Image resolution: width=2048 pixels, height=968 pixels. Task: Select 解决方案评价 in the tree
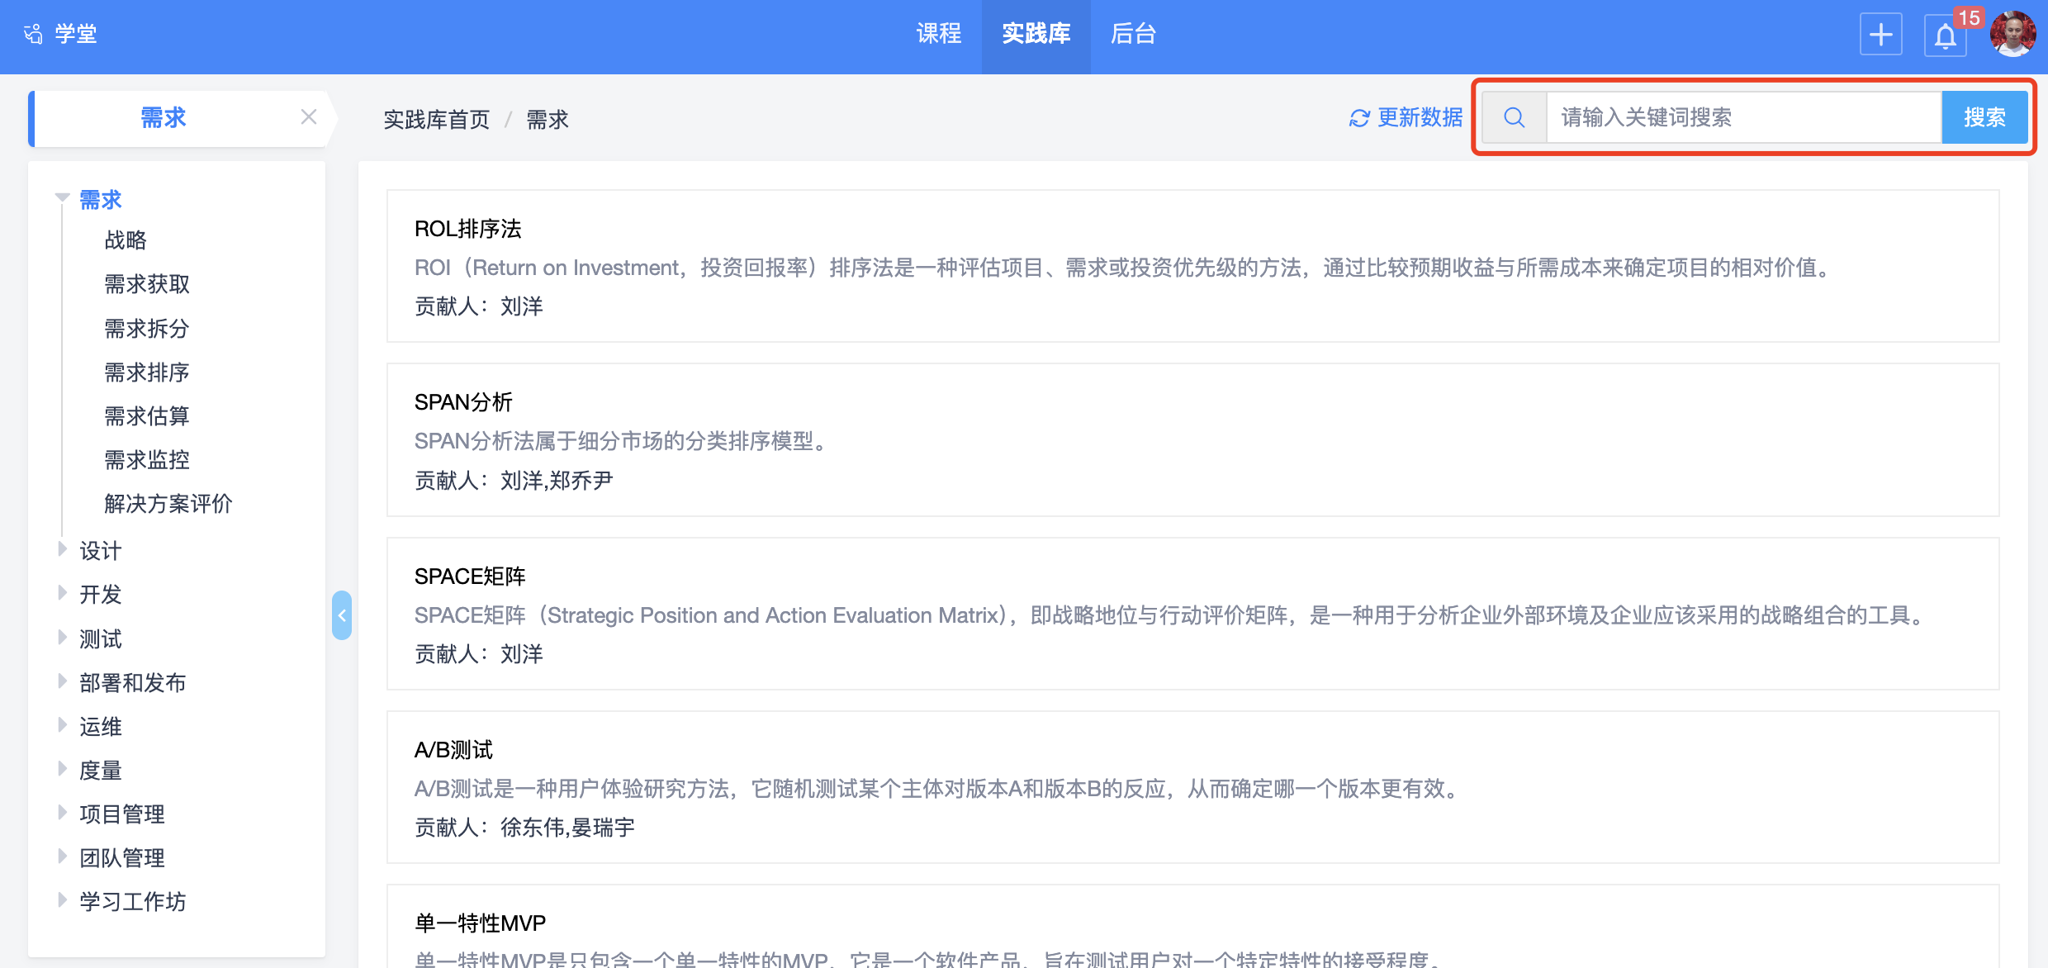(168, 504)
